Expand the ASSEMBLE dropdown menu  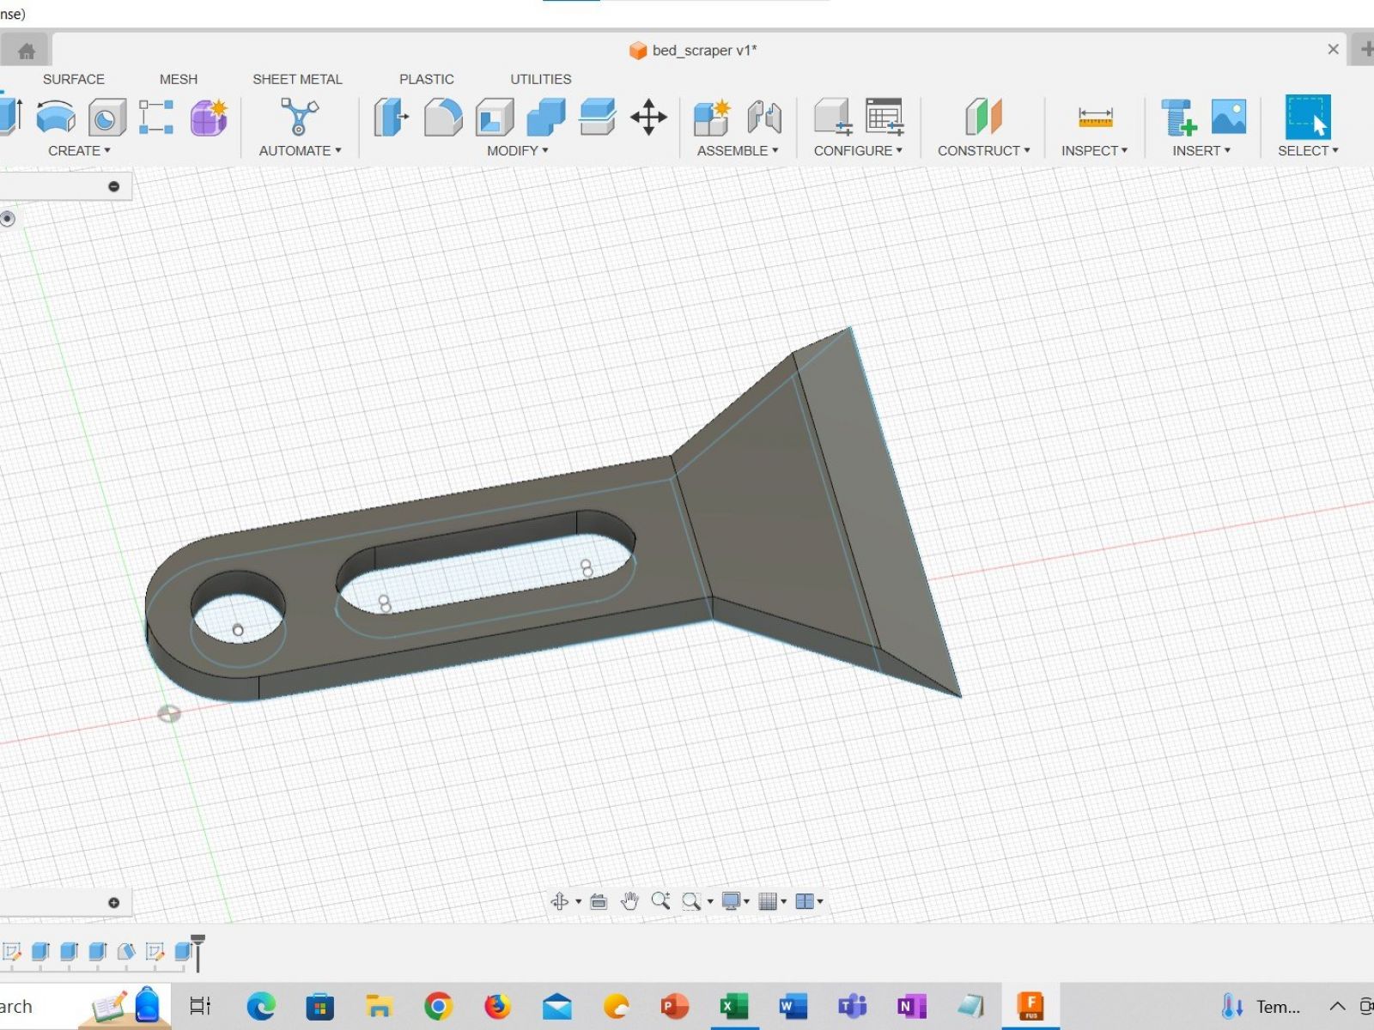tap(738, 150)
